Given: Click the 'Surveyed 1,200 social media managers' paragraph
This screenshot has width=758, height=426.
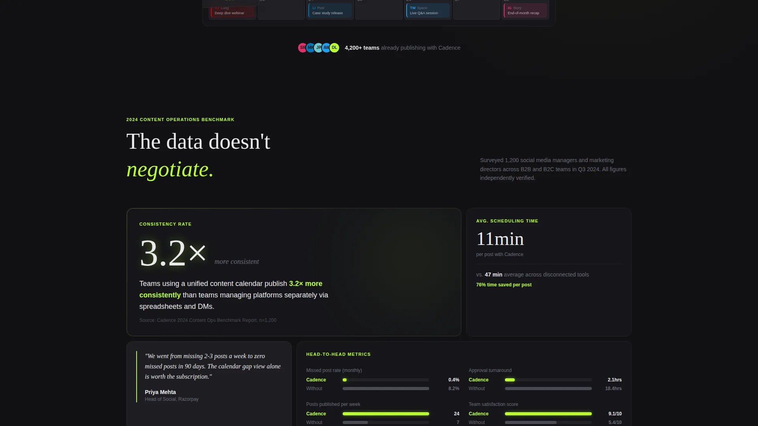Looking at the screenshot, I should (553, 169).
